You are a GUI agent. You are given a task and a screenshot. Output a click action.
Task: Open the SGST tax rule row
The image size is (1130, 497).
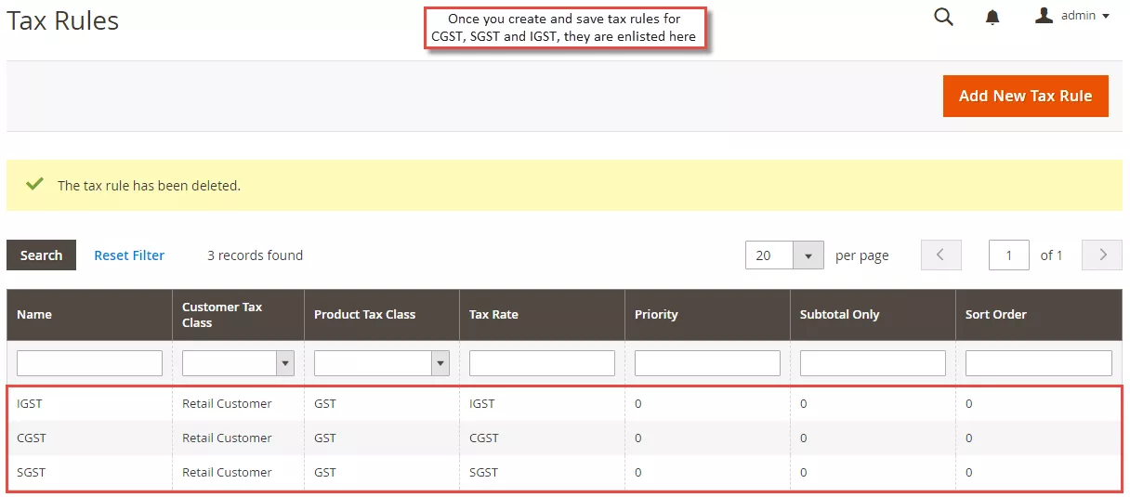tap(32, 473)
